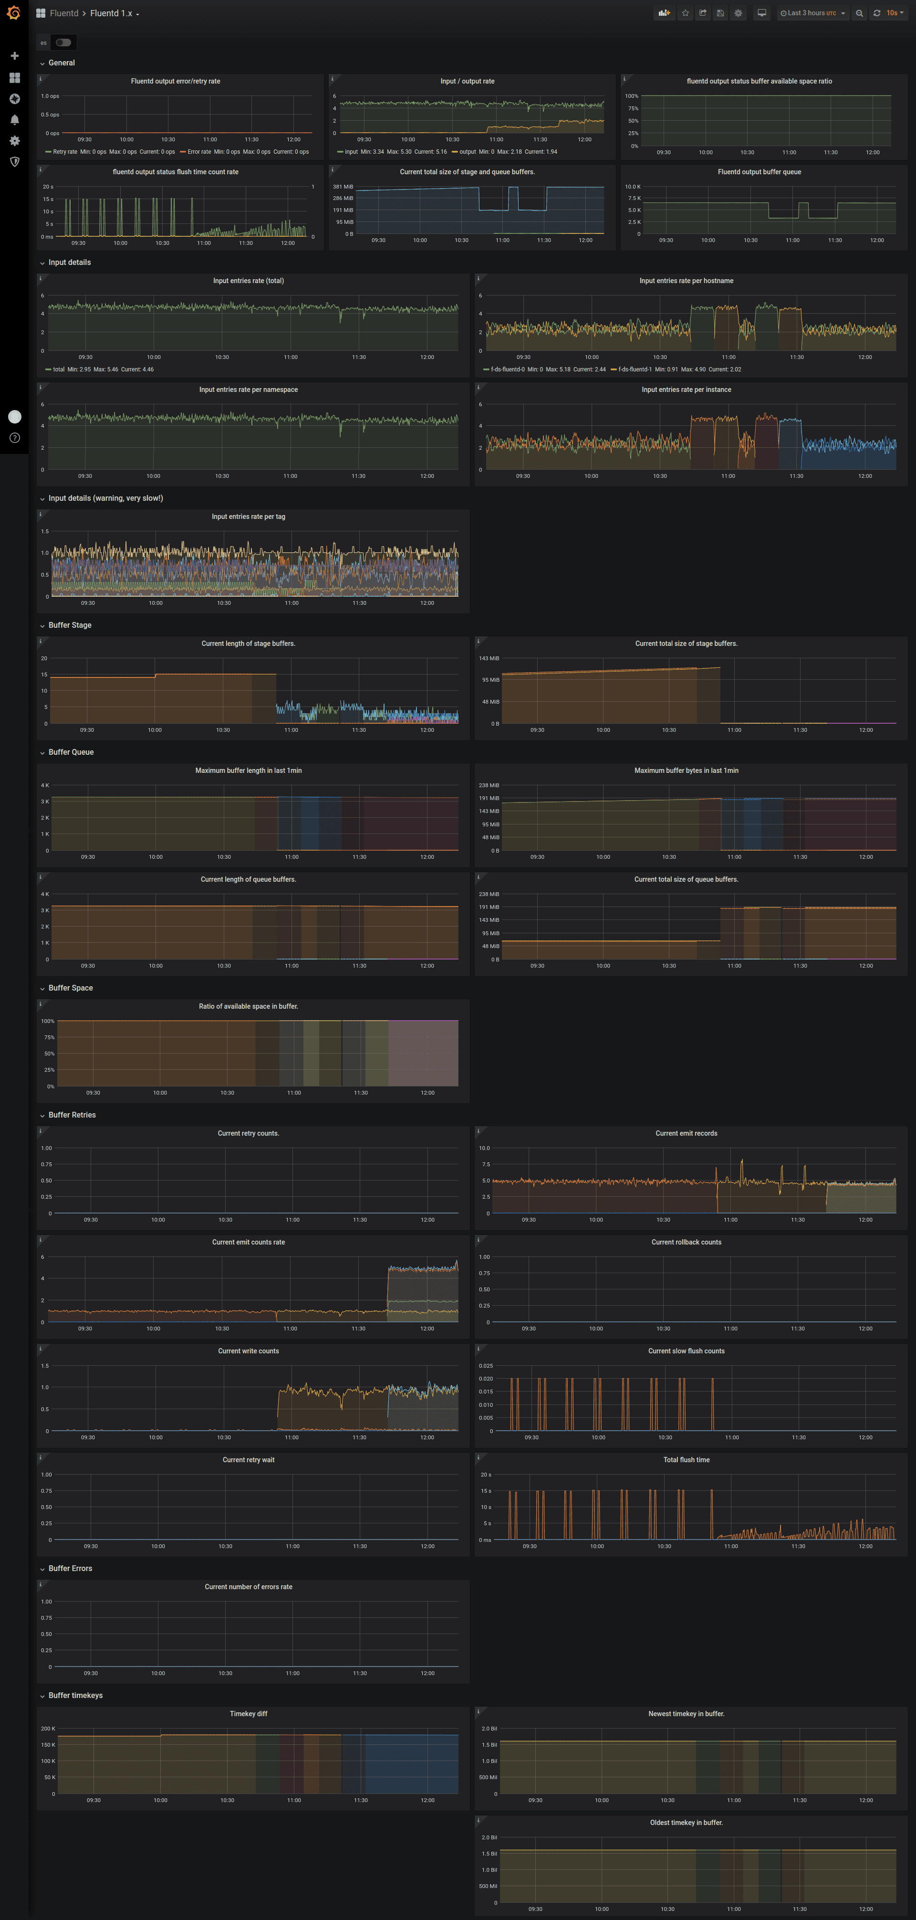
Task: Open dashboard settings gear in top toolbar
Action: click(x=738, y=13)
